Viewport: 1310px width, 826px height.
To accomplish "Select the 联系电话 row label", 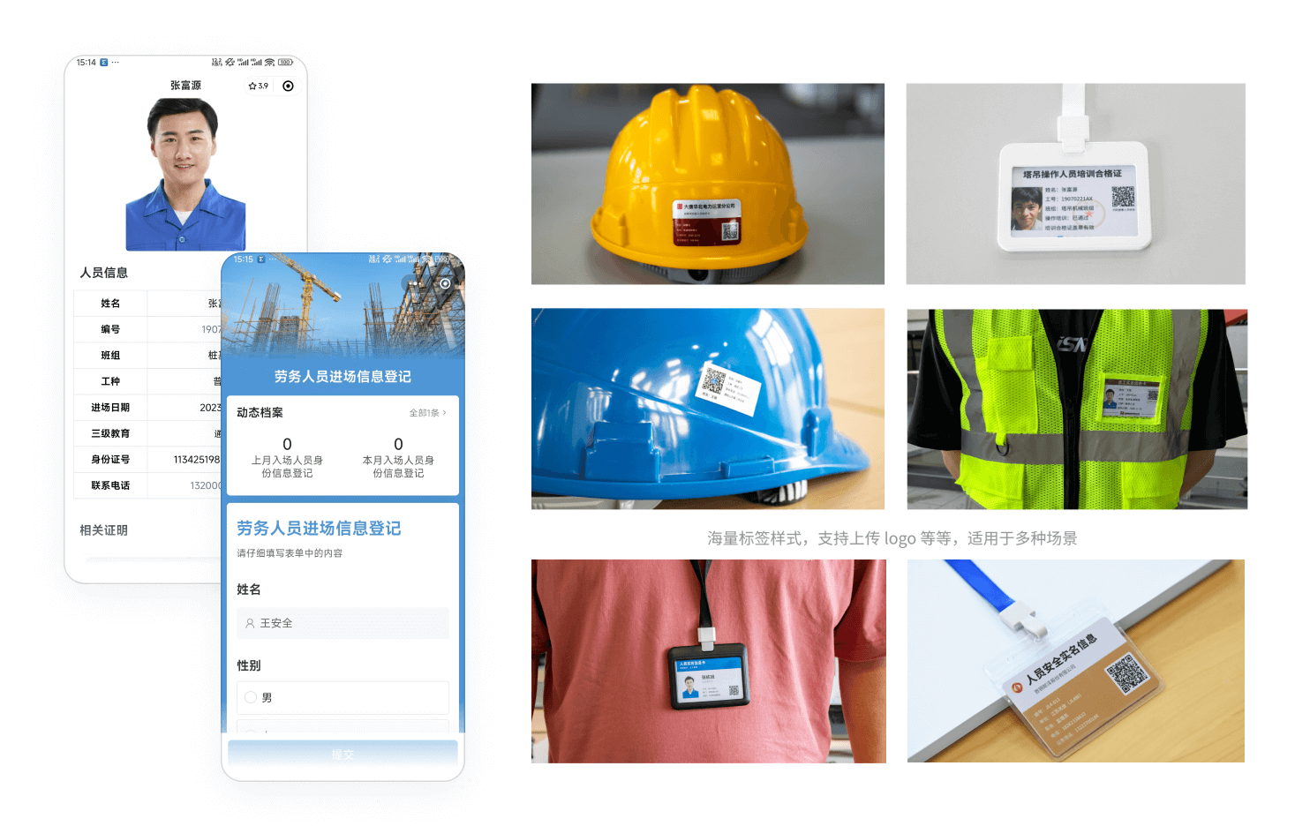I will click(110, 485).
